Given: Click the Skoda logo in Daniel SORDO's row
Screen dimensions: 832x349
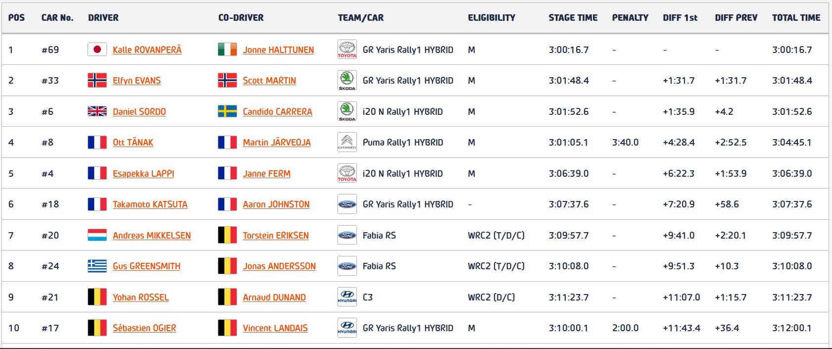Looking at the screenshot, I should (347, 111).
